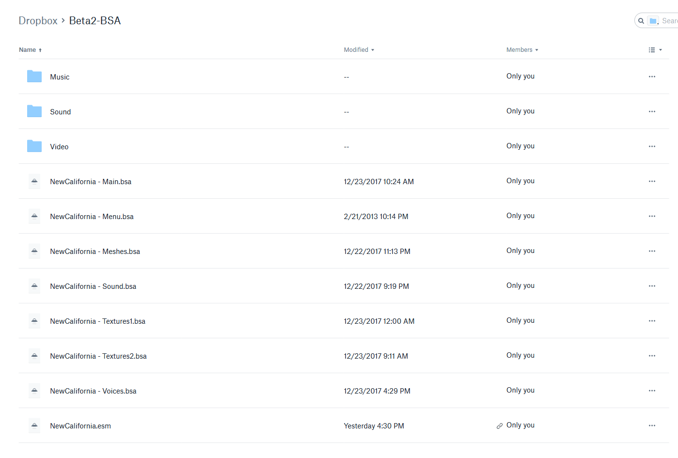Open the ellipsis menu for NewCalifornia - Sound.bsa

[652, 286]
